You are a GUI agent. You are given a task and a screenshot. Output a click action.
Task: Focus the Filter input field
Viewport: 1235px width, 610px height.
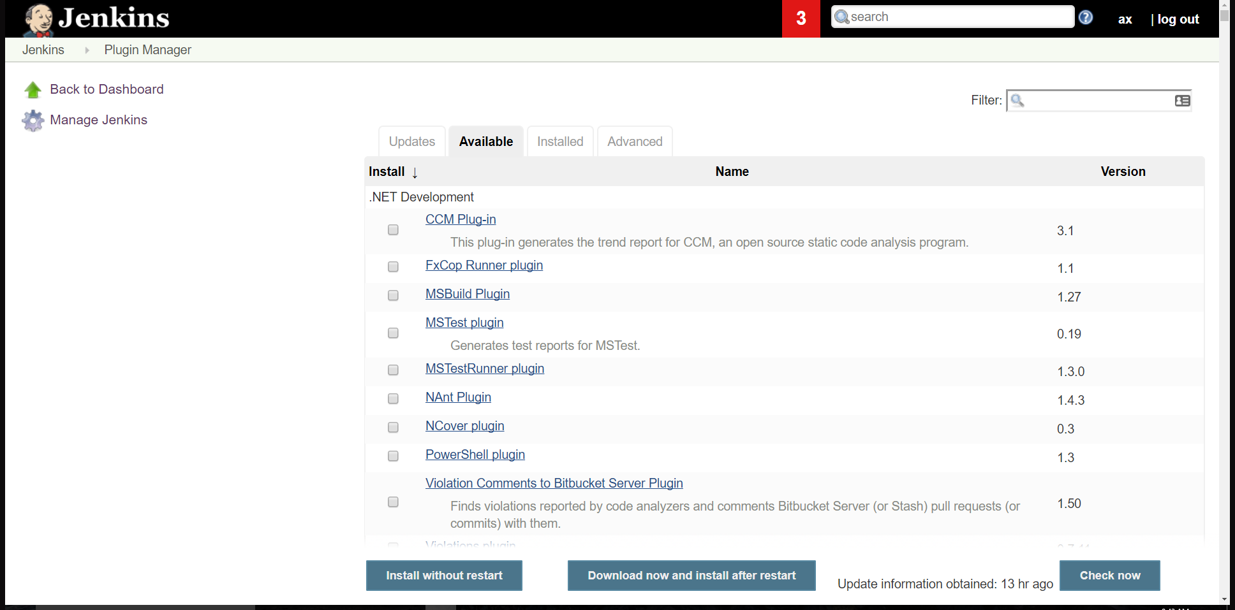point(1099,101)
